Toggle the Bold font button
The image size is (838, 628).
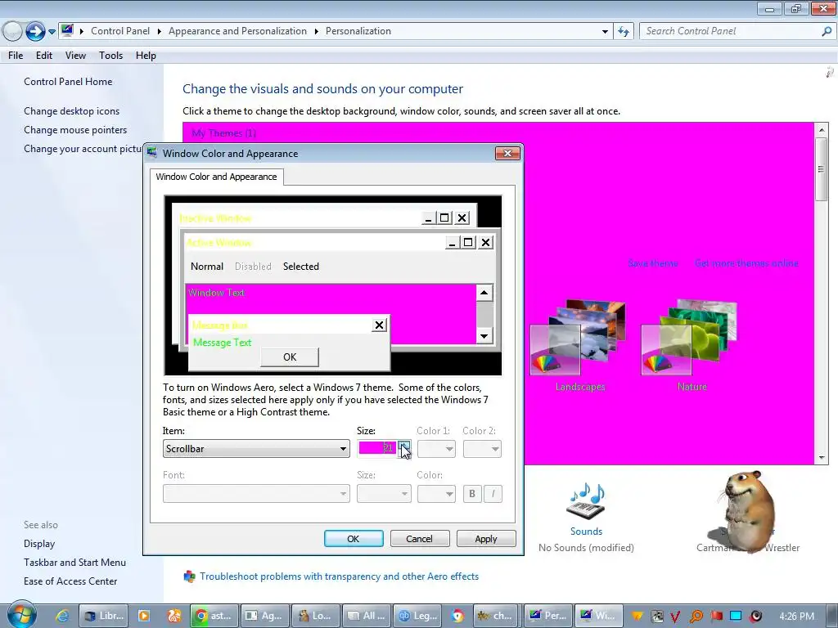coord(472,494)
